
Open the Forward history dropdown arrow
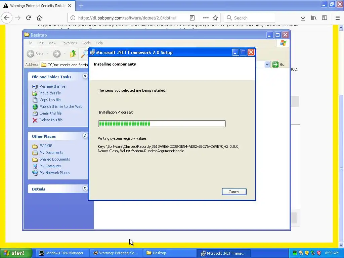(x=64, y=54)
